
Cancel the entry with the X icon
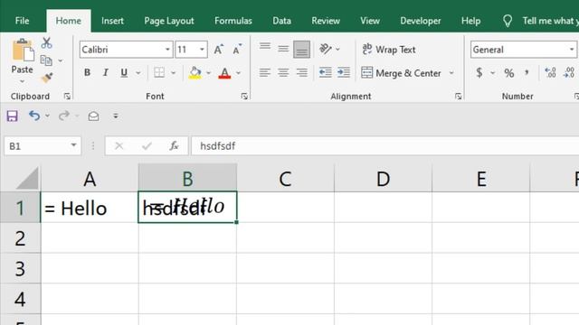click(119, 146)
